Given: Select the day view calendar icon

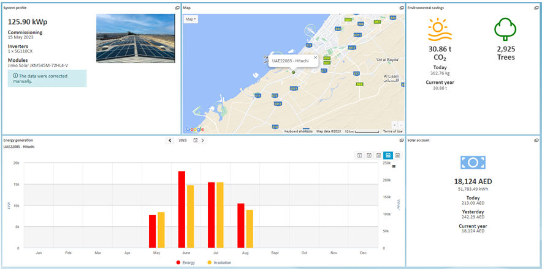Looking at the screenshot, I should (x=359, y=155).
